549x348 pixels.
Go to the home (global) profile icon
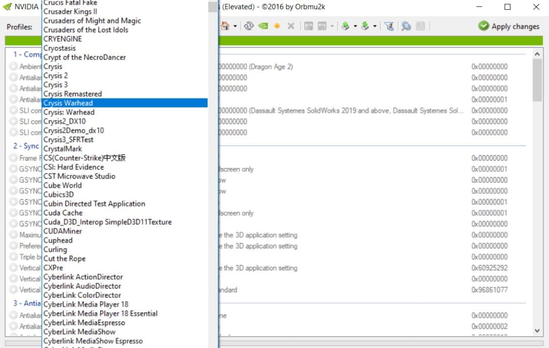point(225,26)
